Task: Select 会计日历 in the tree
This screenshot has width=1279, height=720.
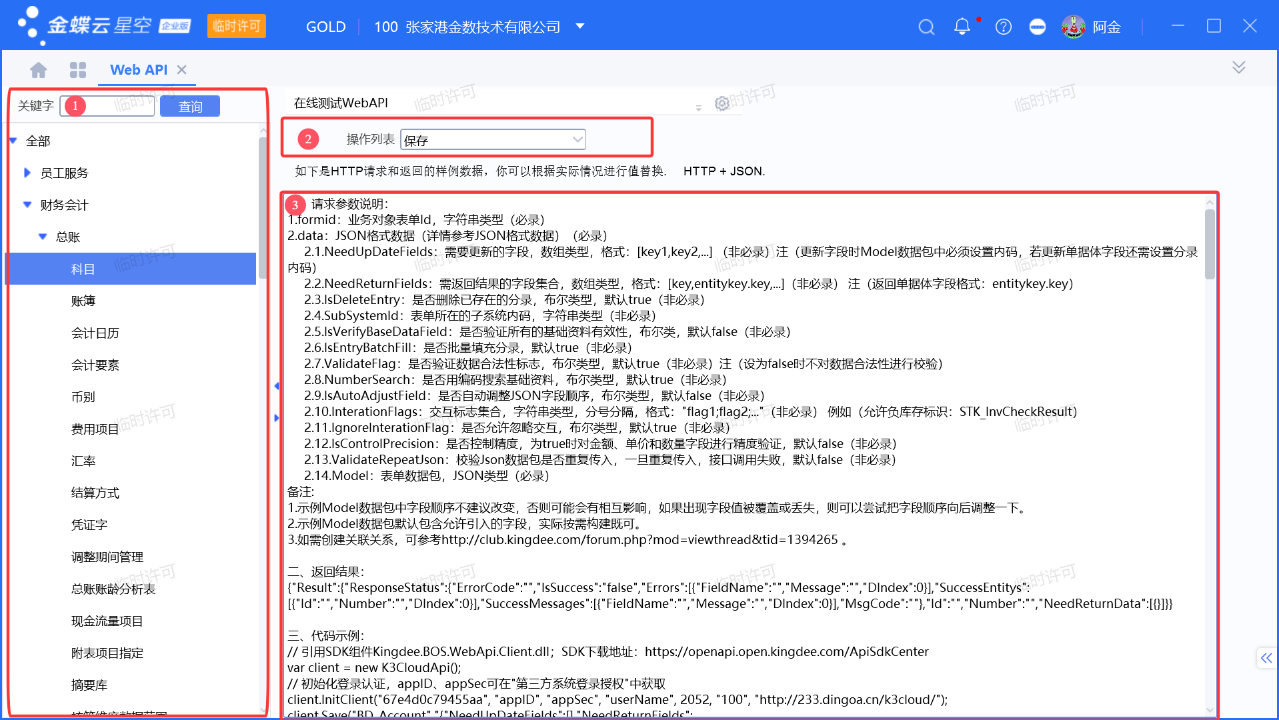Action: [95, 333]
